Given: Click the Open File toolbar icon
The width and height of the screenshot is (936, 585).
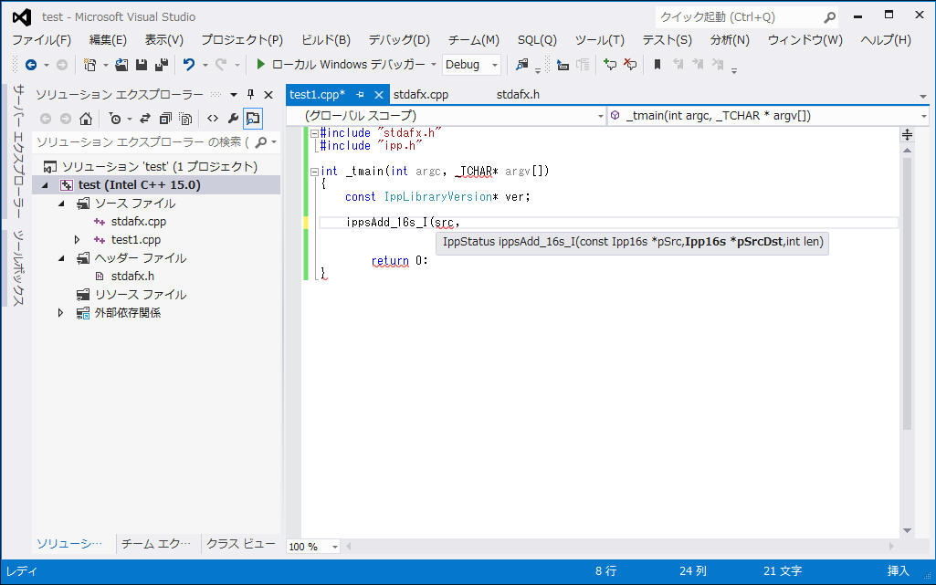Looking at the screenshot, I should [x=121, y=65].
